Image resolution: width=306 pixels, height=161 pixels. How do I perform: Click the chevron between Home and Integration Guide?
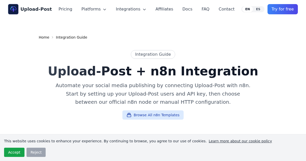[x=53, y=37]
